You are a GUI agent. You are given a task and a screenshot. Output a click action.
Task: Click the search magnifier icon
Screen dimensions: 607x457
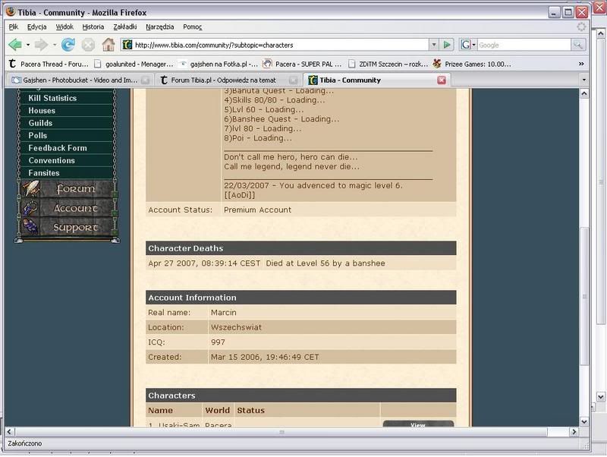click(x=578, y=45)
